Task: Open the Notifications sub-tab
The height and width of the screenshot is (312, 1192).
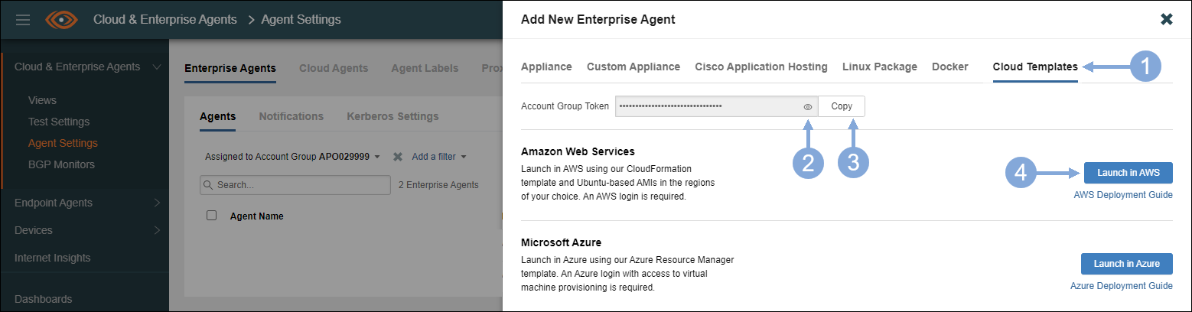Action: [291, 116]
